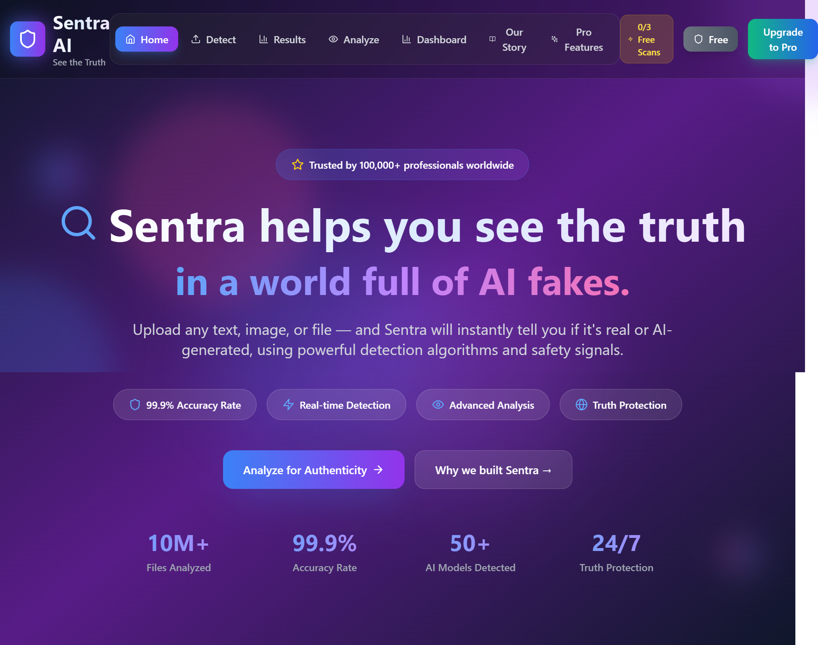Click the 10M+ Files Analyzed stat
Viewport: 818px width, 645px height.
(x=179, y=552)
